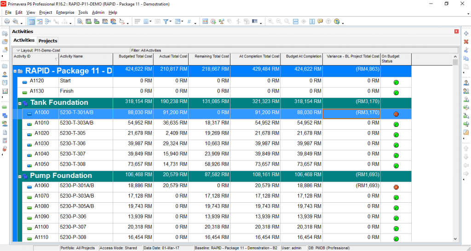This screenshot has width=471, height=251.
Task: Open the Expenses calculator icon in left sidebar
Action: pos(5,141)
